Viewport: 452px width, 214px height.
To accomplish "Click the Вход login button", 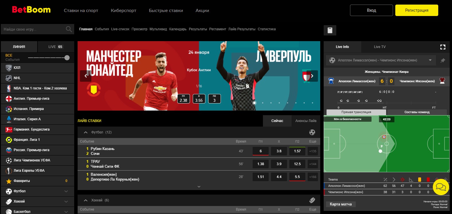I will [372, 10].
